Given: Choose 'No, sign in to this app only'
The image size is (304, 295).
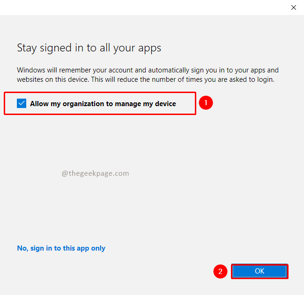Looking at the screenshot, I should [61, 248].
